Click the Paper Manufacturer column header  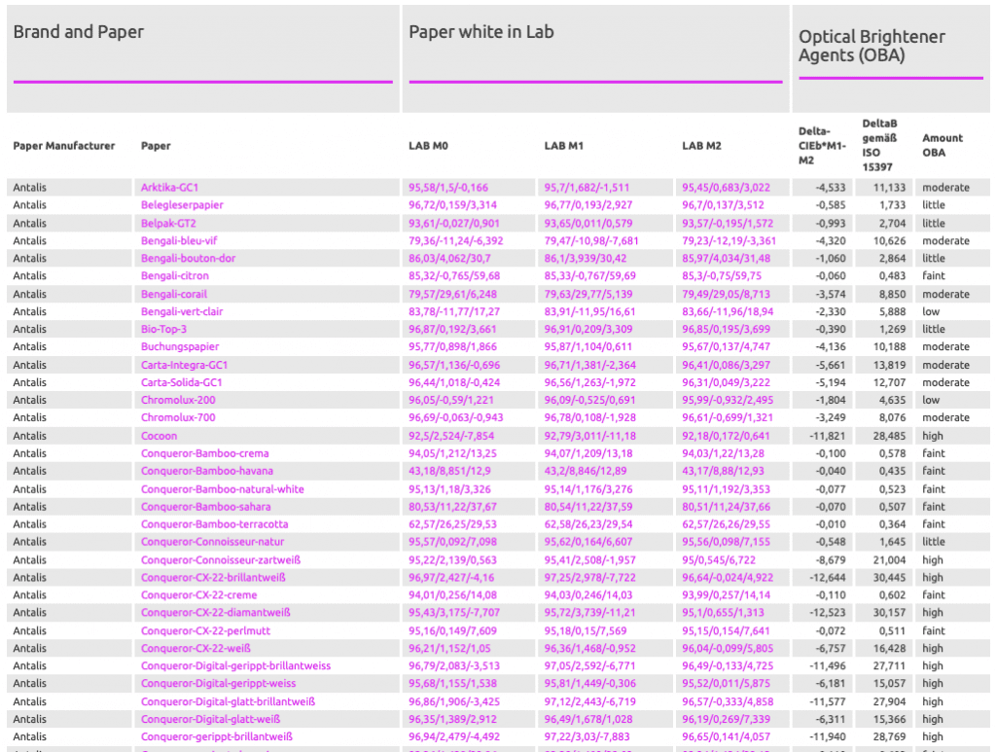(64, 146)
